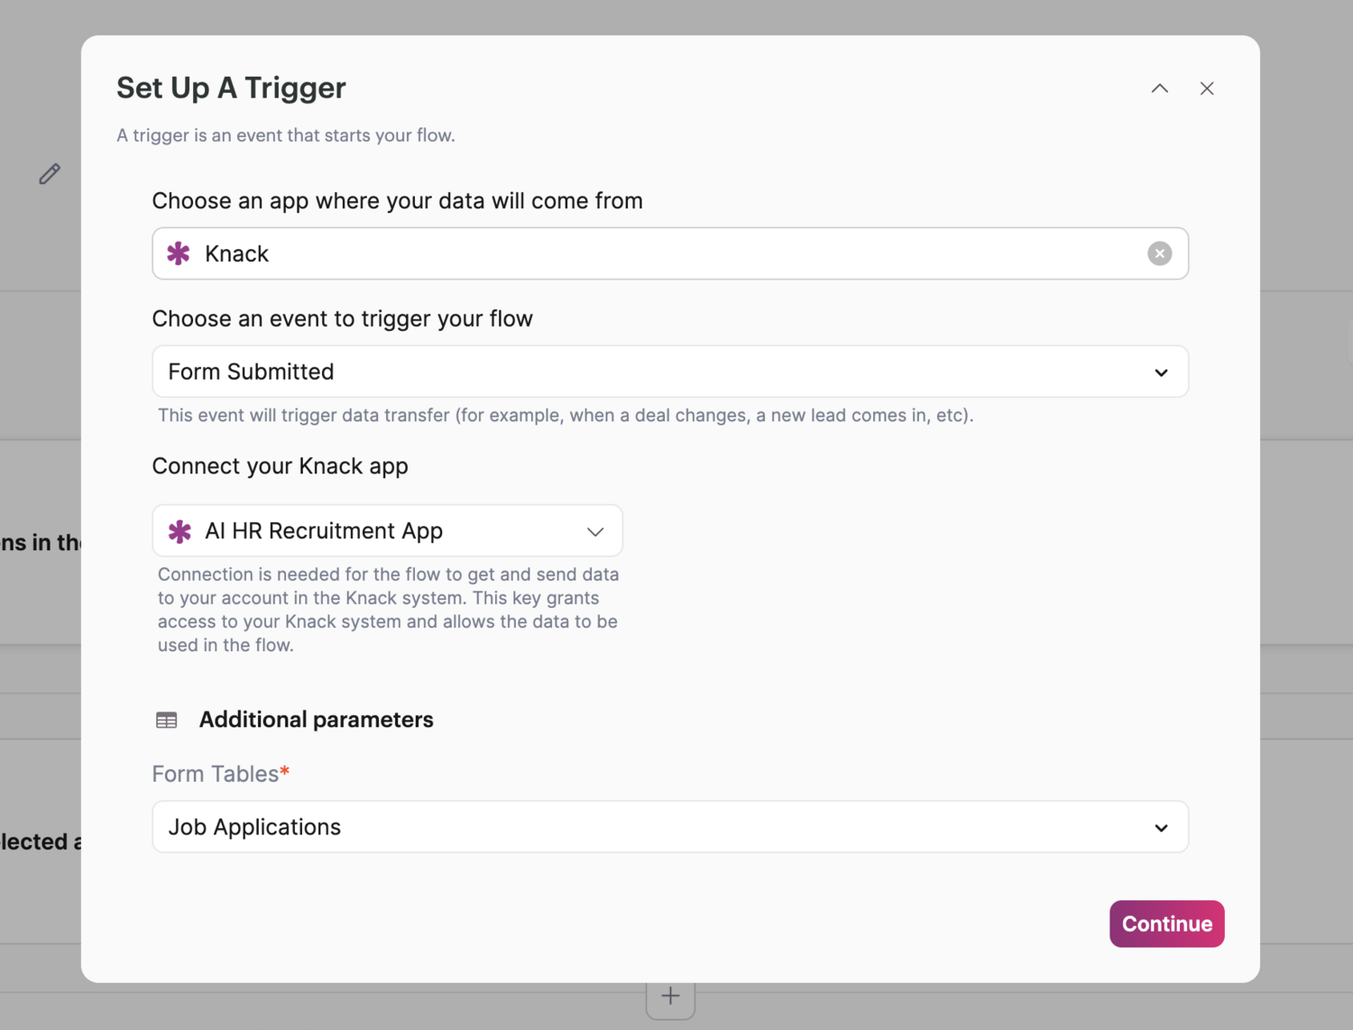The width and height of the screenshot is (1353, 1030).
Task: Click the required asterisk next to Form Tables
Action: click(x=284, y=768)
